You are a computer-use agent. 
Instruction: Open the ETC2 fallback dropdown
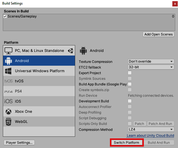[x=151, y=67]
